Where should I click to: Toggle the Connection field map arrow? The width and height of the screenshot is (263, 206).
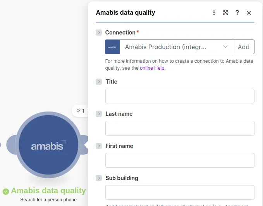click(99, 33)
